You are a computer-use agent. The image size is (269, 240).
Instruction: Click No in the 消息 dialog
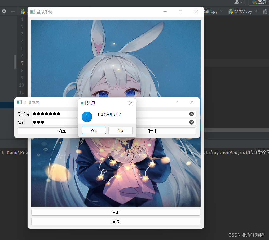[x=120, y=130]
